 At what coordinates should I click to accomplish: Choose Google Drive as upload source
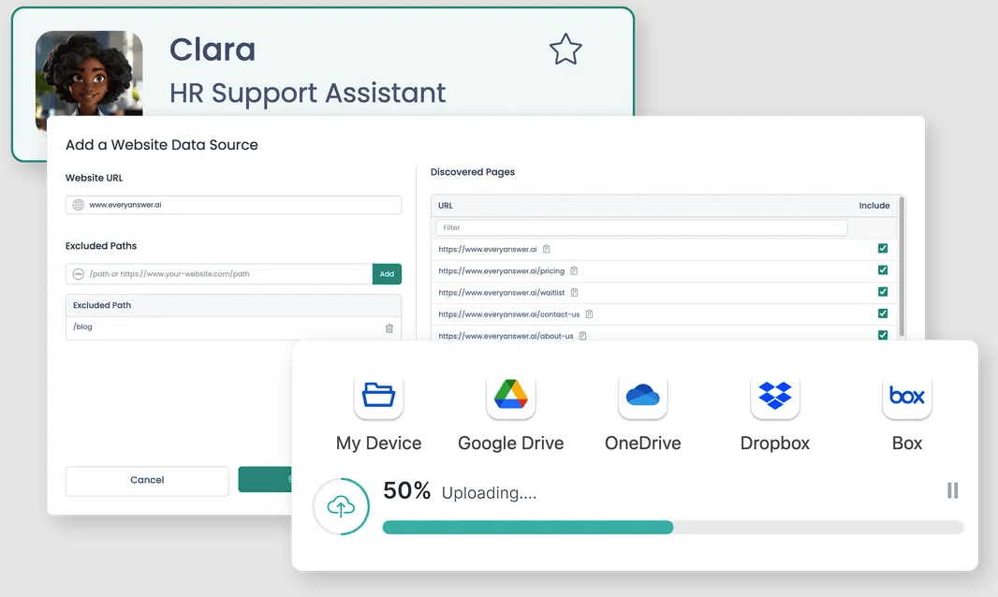pyautogui.click(x=510, y=395)
